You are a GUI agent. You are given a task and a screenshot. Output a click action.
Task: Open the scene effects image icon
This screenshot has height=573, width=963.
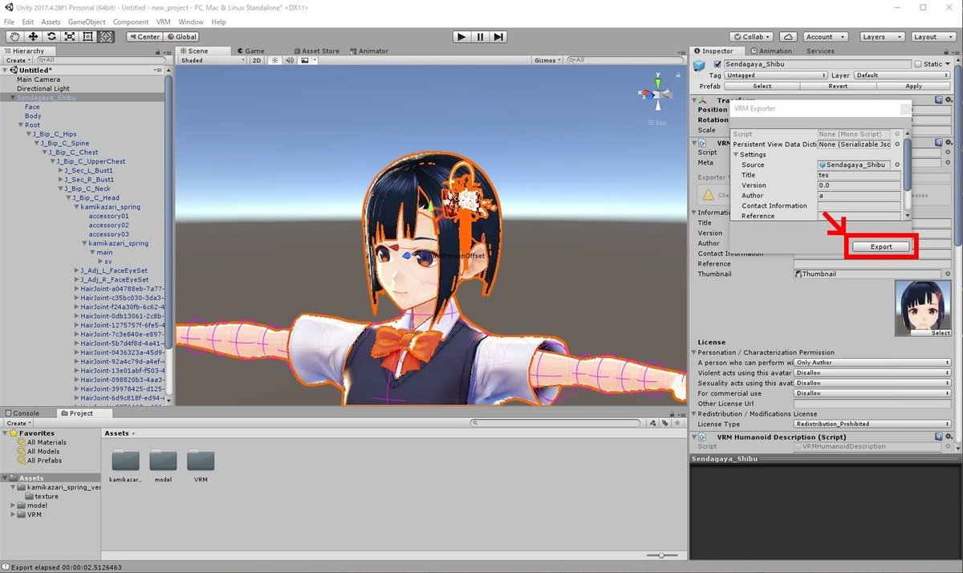[x=306, y=60]
